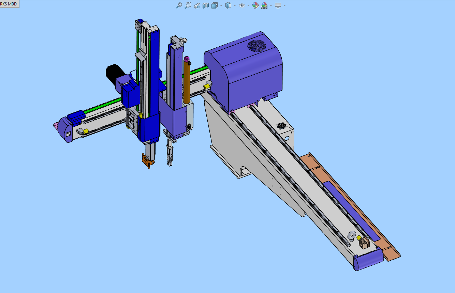Screen dimensions: 455x293
Task: Go back to Previous View
Action: pyautogui.click(x=197, y=5)
